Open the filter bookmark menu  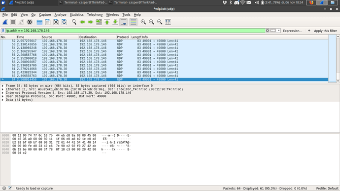3,31
